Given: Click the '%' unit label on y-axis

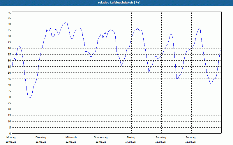Looking at the screenshot, I should (x=9, y=13).
